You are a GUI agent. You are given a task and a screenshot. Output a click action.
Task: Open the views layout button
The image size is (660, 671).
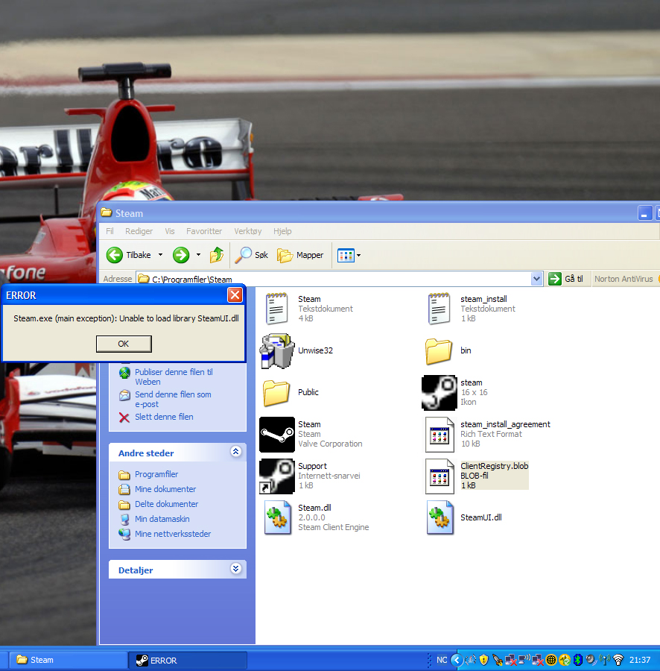click(x=346, y=256)
